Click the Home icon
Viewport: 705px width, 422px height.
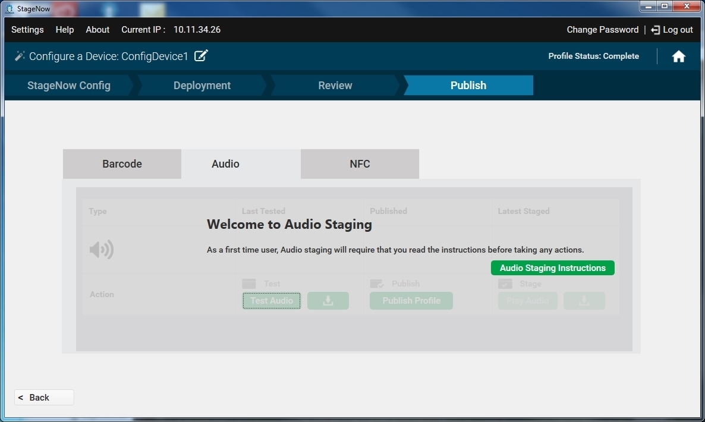tap(678, 56)
